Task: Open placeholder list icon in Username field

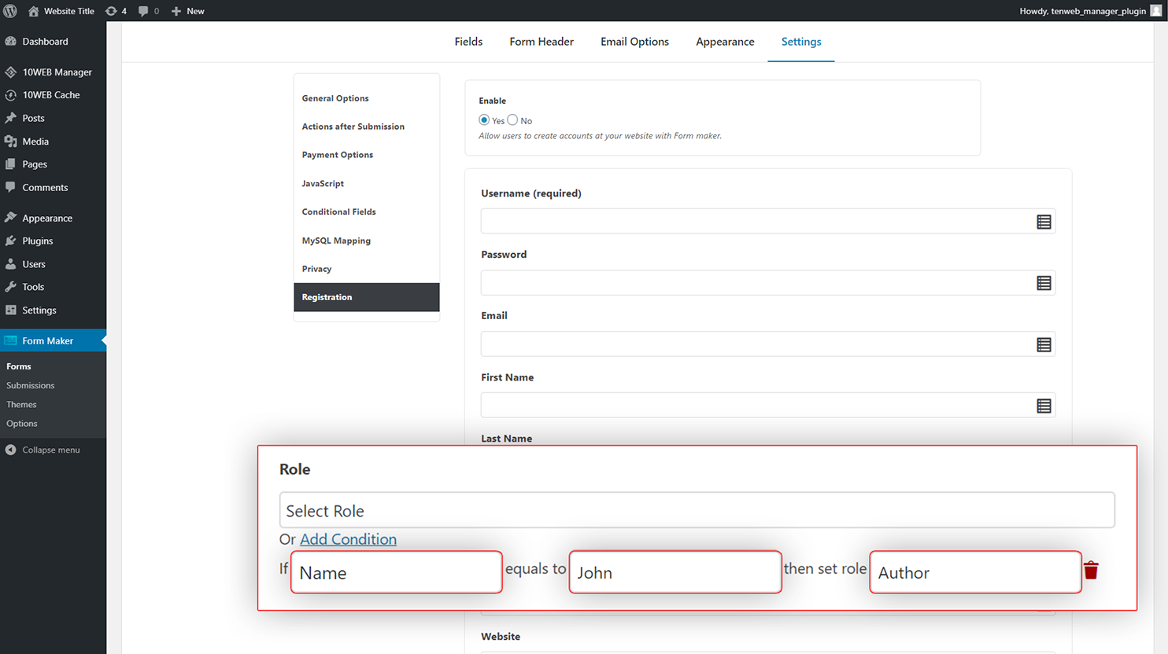Action: [1044, 222]
